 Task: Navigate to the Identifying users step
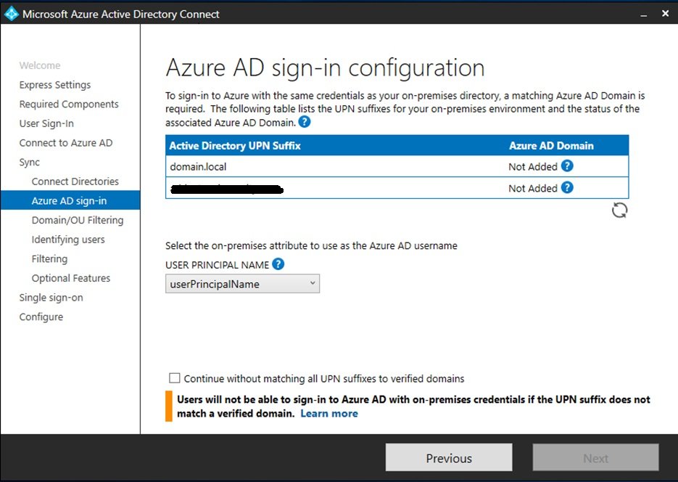(x=68, y=240)
